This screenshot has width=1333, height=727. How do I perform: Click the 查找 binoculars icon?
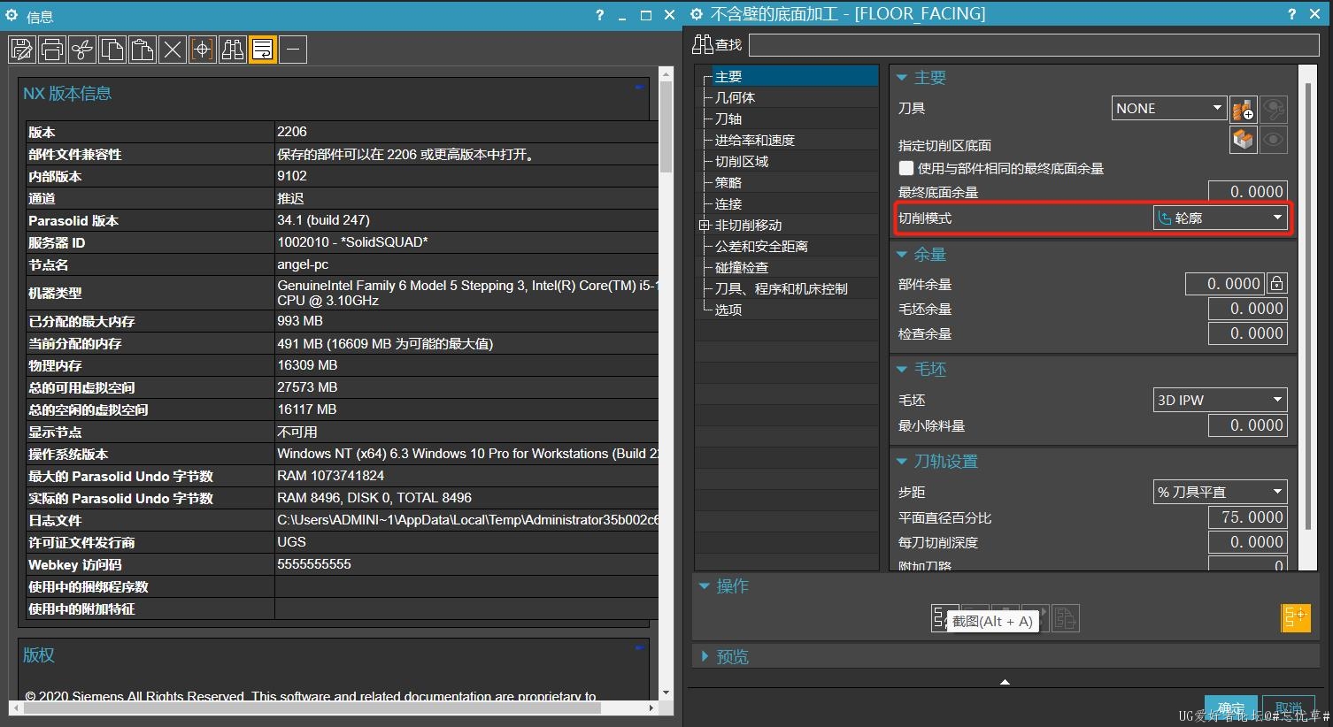[x=703, y=44]
